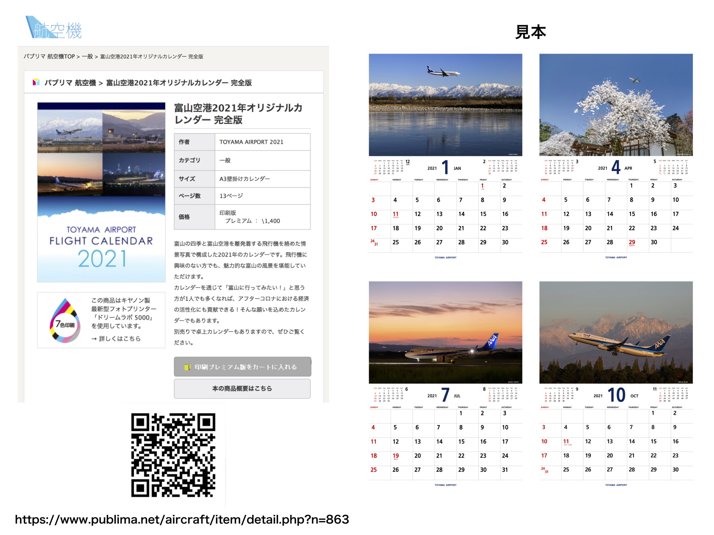Click the サイズ table header cell
The image size is (714, 535).
pyautogui.click(x=195, y=179)
